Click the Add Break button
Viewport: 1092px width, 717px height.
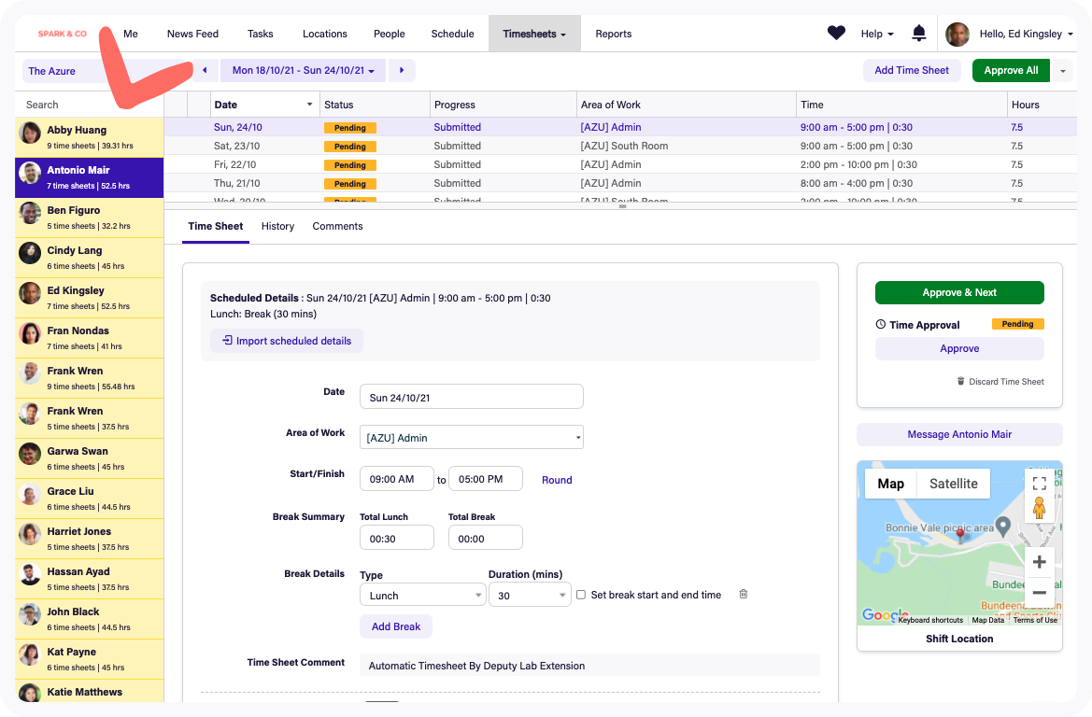(x=395, y=626)
